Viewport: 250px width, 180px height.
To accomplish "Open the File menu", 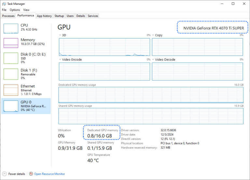I will 4,10.
